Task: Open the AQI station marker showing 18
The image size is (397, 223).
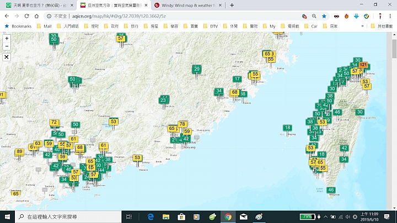Action: 287,128
